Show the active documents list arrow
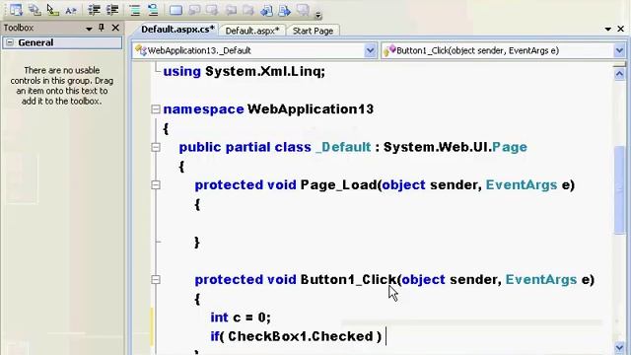The image size is (631, 355). coord(608,29)
